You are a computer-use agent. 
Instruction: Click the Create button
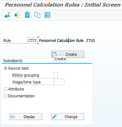point(68,54)
